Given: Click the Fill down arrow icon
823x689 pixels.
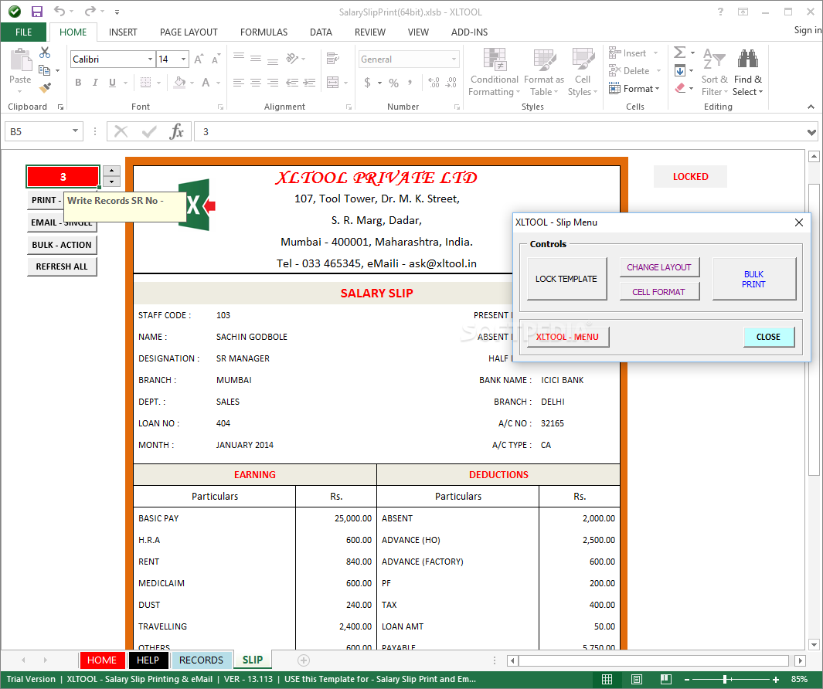Looking at the screenshot, I should click(x=680, y=71).
